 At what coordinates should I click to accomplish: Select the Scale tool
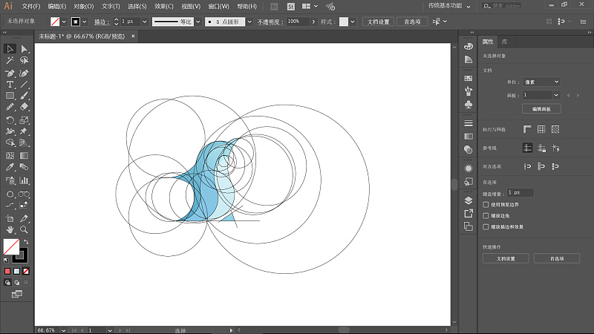point(25,120)
